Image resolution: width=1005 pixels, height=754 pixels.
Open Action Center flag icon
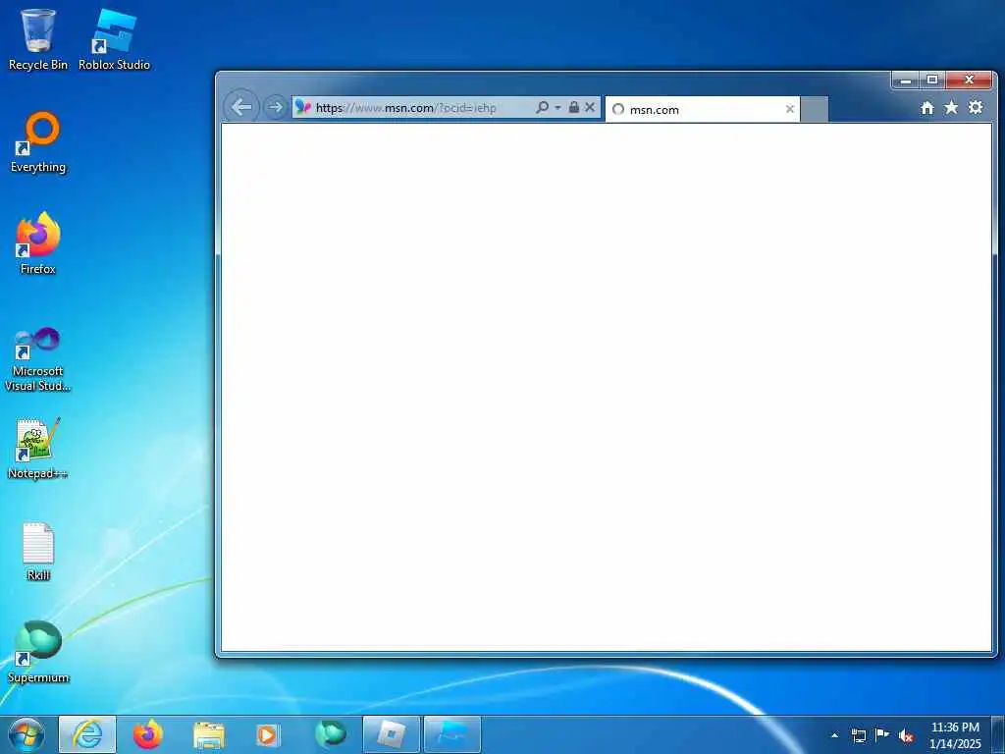[x=882, y=734]
